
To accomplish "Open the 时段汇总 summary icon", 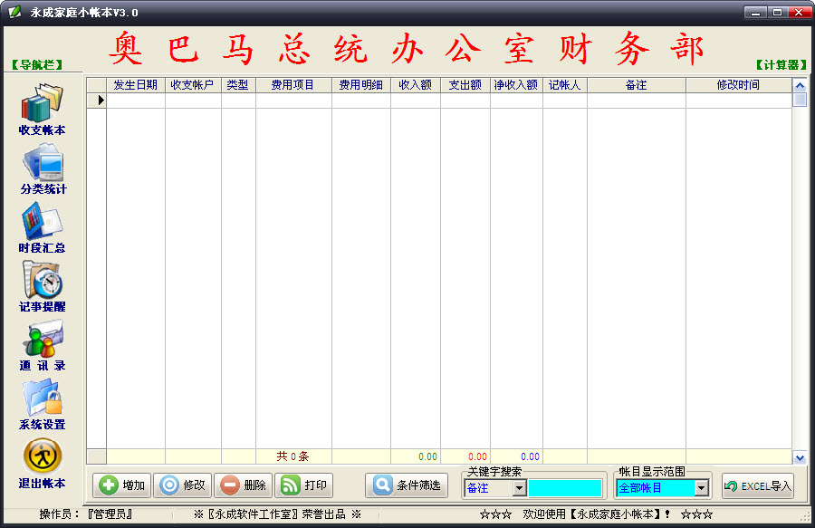I will [x=42, y=221].
